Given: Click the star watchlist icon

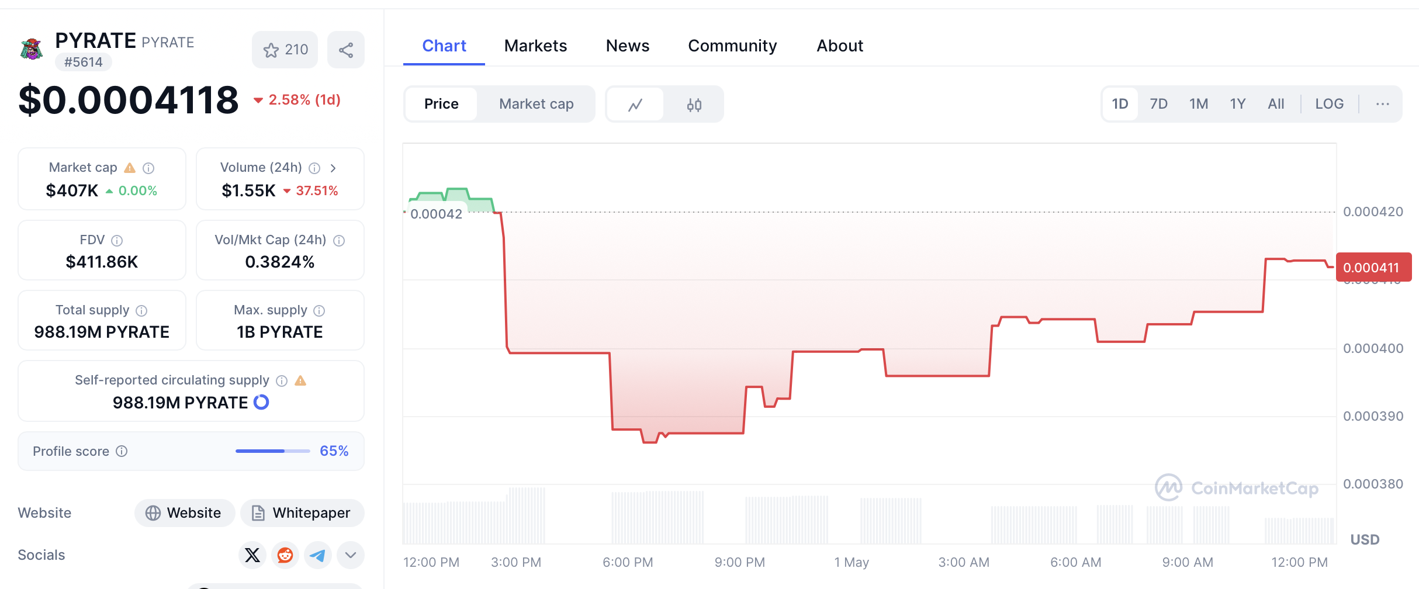Looking at the screenshot, I should pyautogui.click(x=271, y=50).
